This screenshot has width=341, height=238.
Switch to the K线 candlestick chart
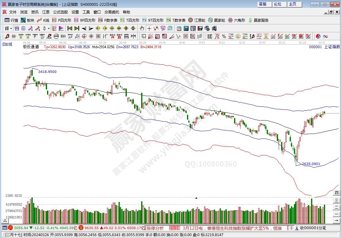point(43,20)
